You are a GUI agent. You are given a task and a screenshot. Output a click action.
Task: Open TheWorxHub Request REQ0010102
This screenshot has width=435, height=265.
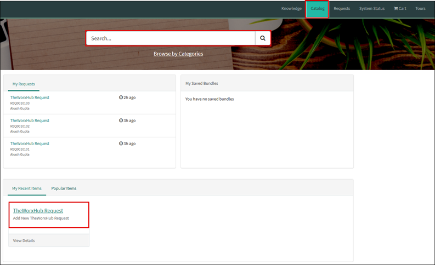click(30, 120)
